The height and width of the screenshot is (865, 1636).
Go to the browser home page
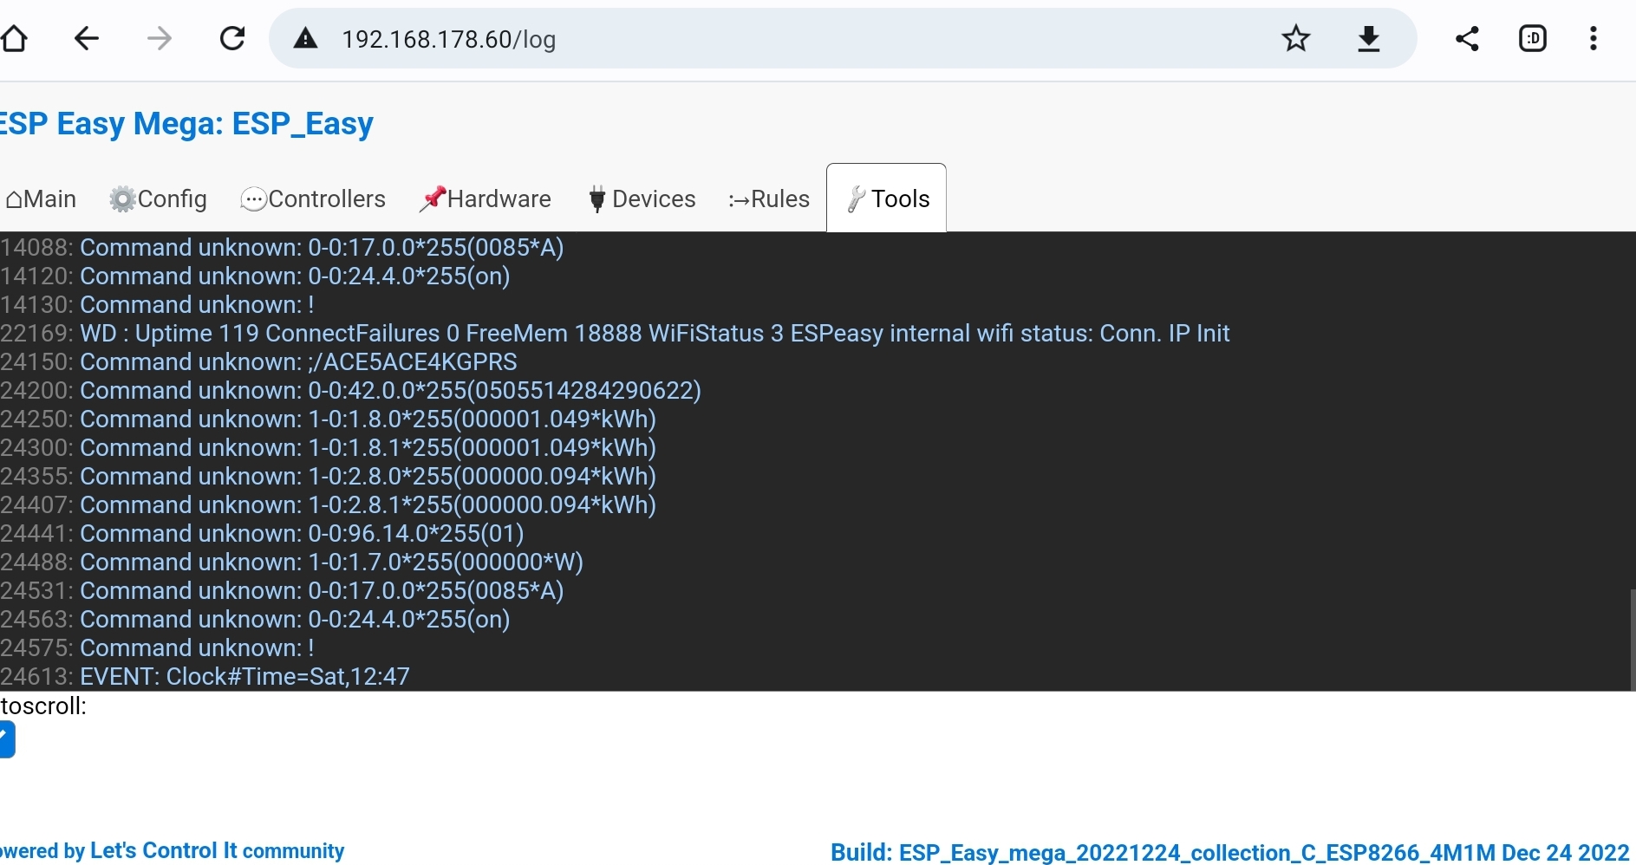click(x=14, y=38)
